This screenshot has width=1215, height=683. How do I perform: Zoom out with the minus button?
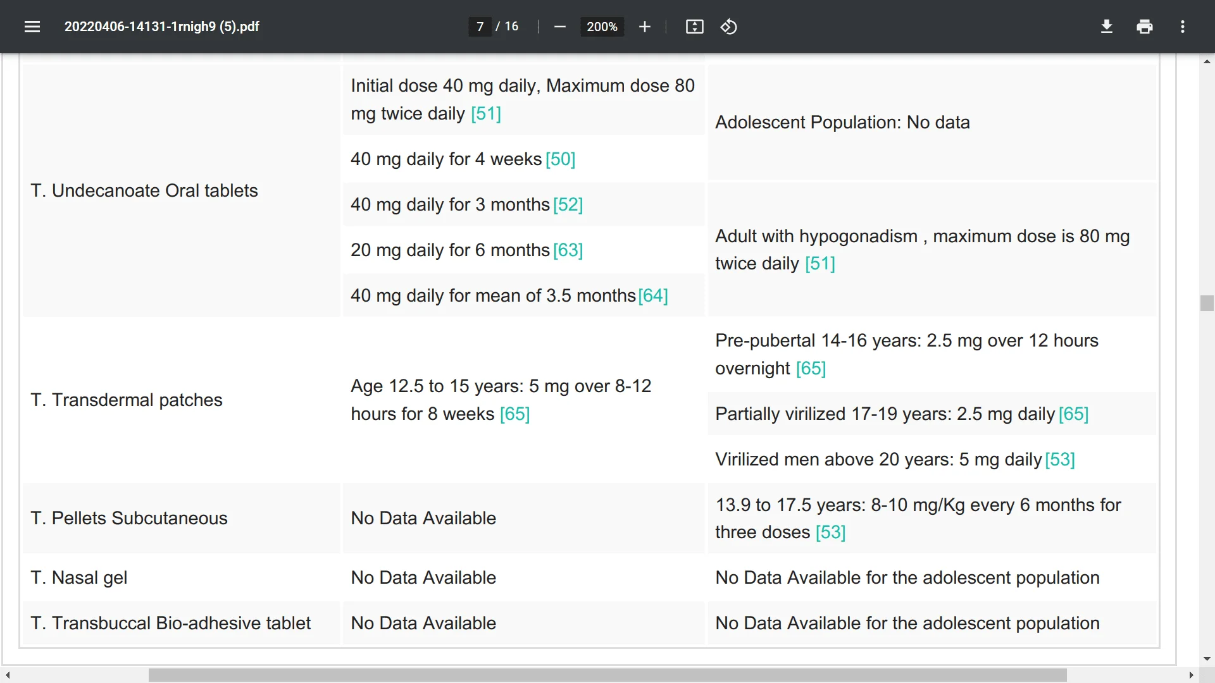pos(559,27)
